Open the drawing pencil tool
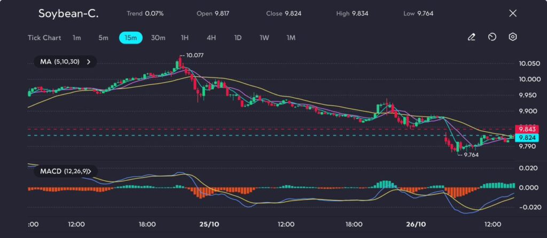The image size is (547, 238). click(x=471, y=37)
